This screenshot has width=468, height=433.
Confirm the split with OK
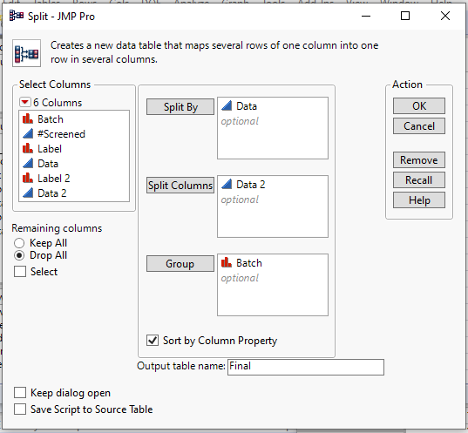coord(419,106)
